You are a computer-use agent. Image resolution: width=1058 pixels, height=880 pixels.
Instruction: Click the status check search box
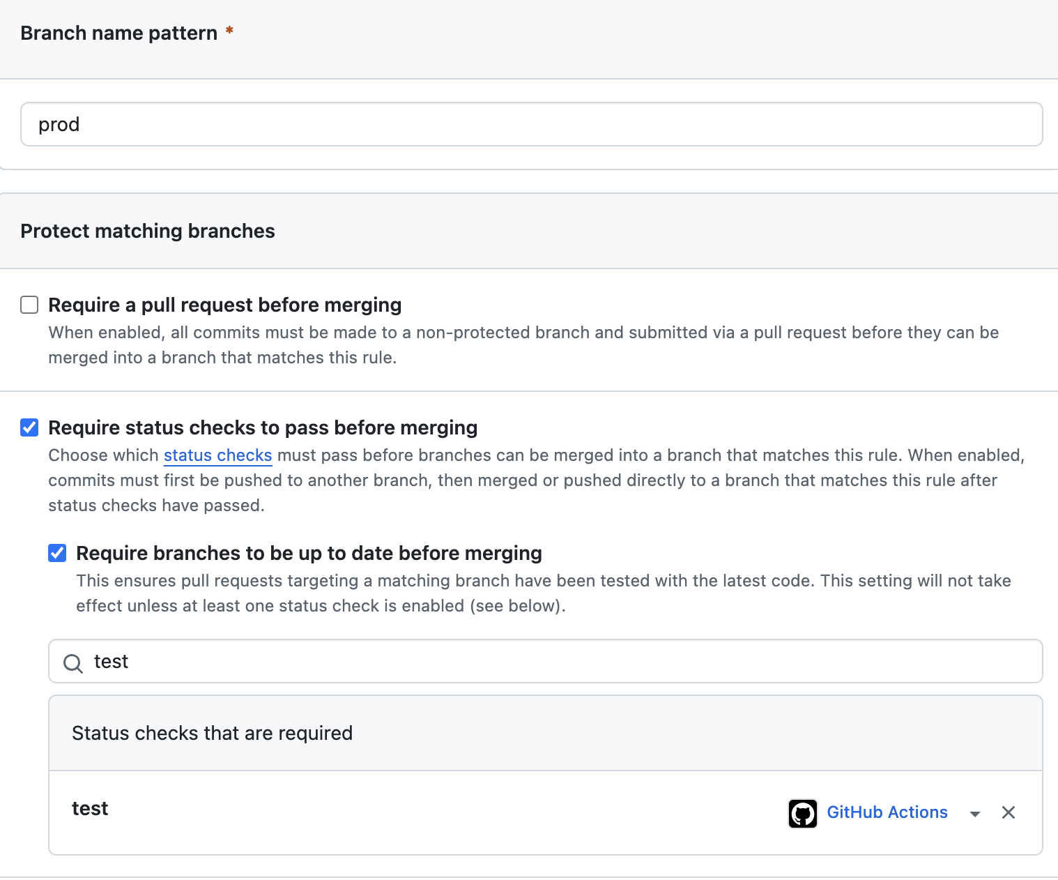(558, 661)
